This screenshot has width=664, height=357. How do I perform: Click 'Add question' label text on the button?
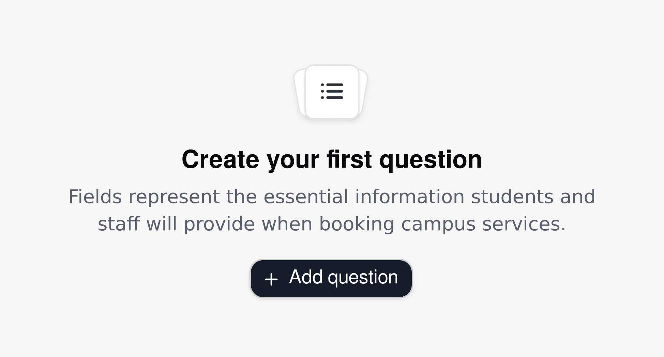[343, 277]
